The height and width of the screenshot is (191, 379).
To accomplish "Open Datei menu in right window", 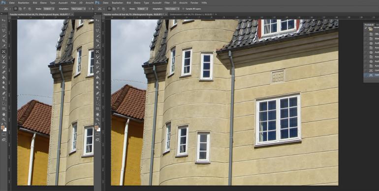I will [x=105, y=2].
